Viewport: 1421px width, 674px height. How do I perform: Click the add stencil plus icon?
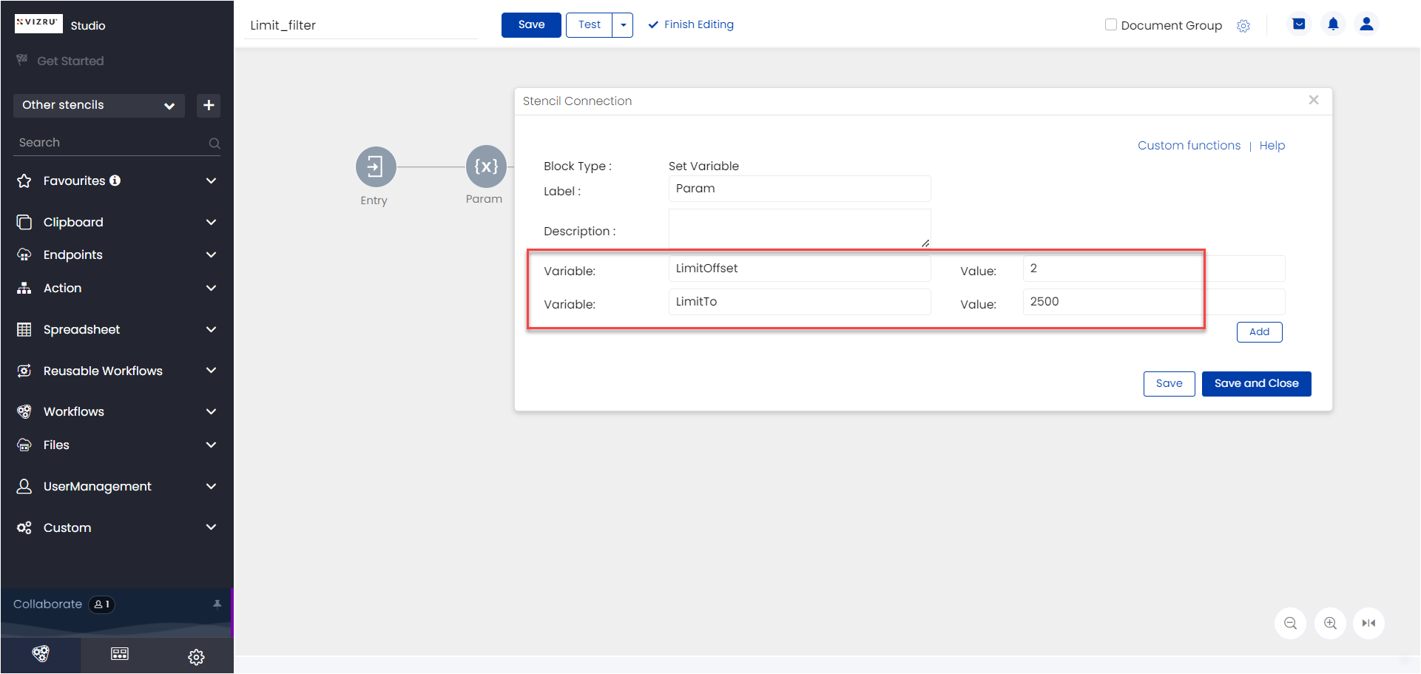pyautogui.click(x=209, y=105)
